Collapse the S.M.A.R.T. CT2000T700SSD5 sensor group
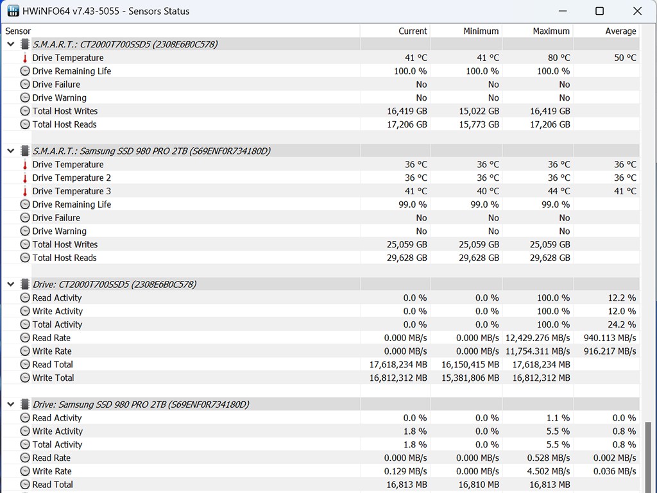Image resolution: width=657 pixels, height=493 pixels. tap(10, 44)
